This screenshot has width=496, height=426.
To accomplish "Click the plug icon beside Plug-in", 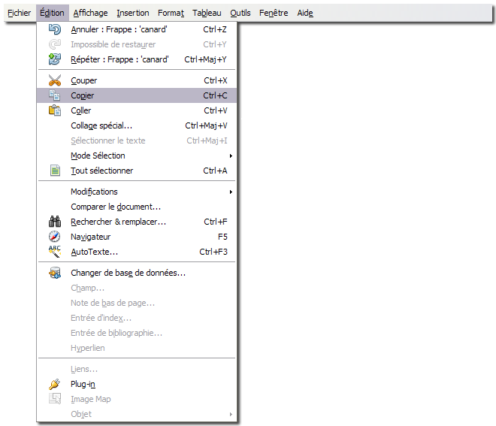I will (55, 384).
